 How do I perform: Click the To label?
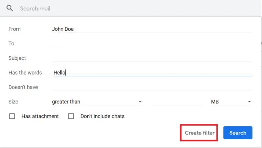[x=11, y=43]
